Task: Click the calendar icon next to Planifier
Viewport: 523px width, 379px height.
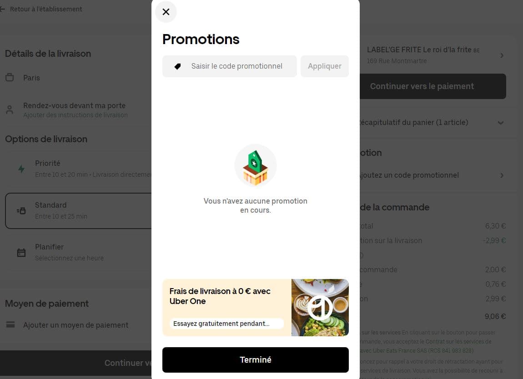Action: 21,252
